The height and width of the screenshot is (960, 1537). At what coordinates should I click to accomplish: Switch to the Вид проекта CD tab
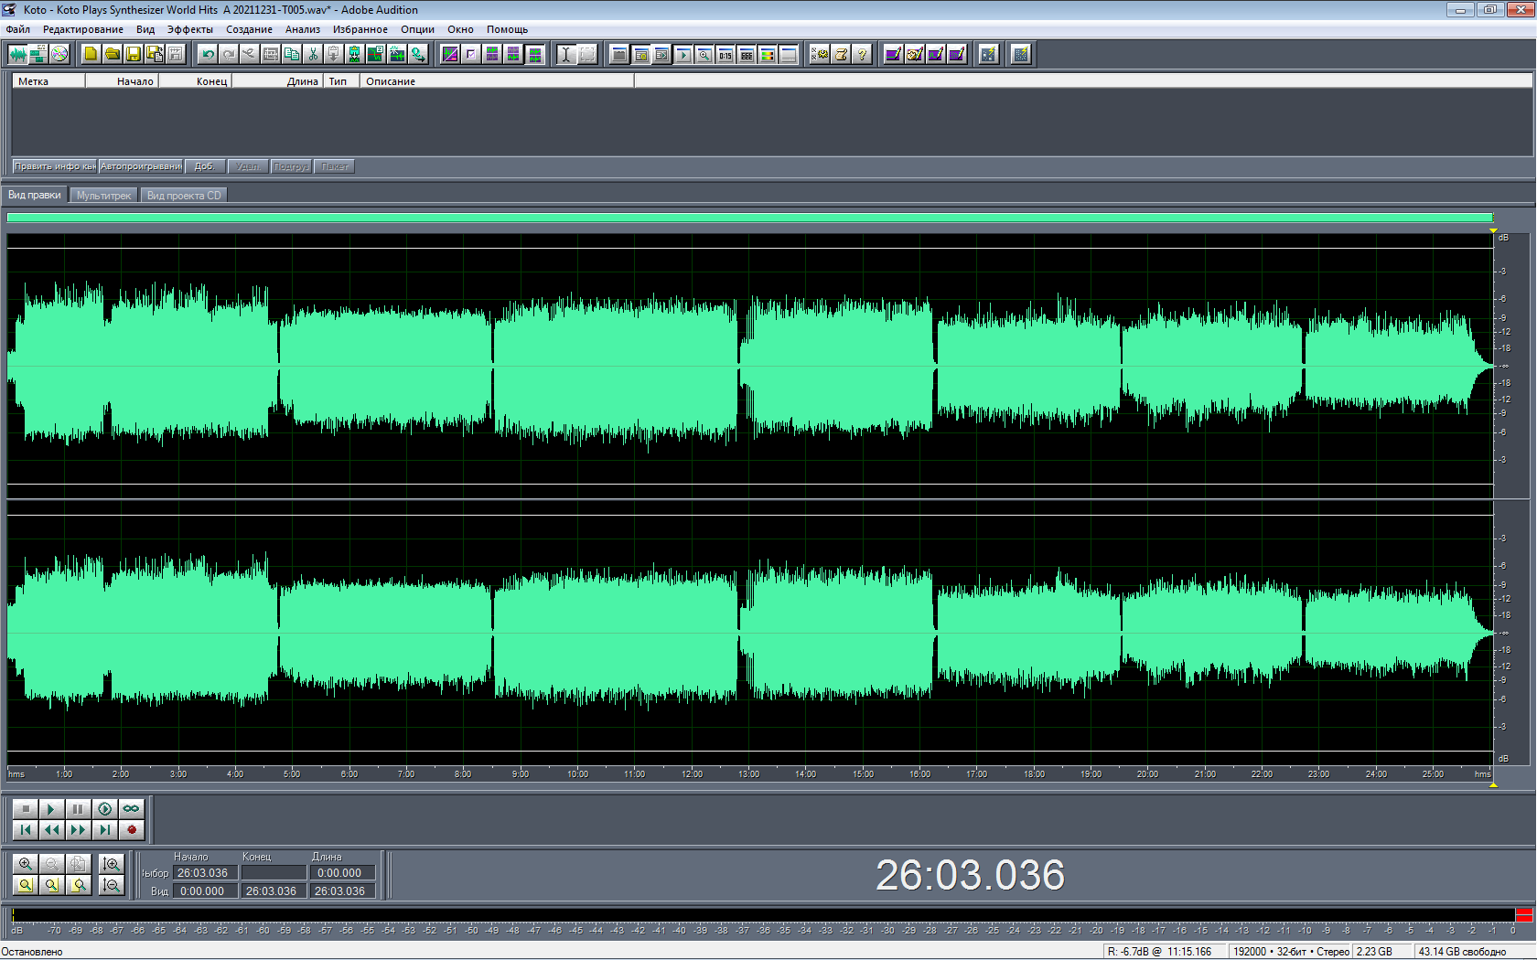(184, 196)
